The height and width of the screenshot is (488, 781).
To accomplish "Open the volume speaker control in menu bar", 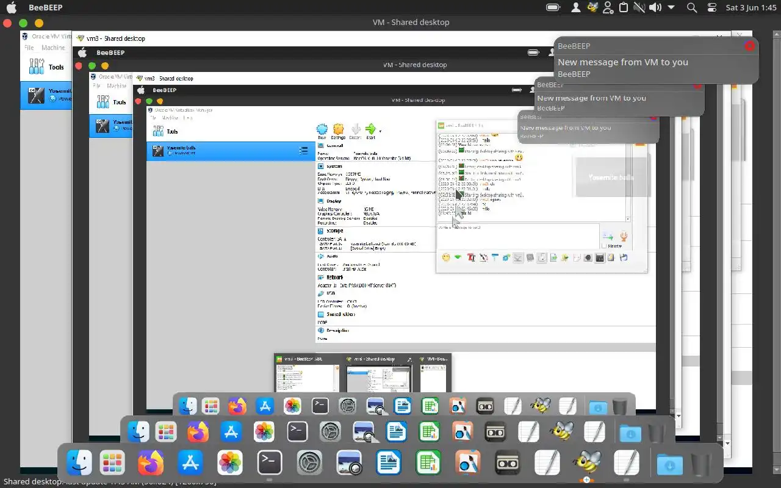I will [x=655, y=7].
